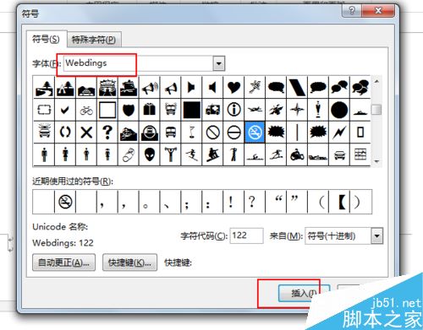The image size is (423, 330).
Task: Click the 快捷键(K) button
Action: click(129, 262)
